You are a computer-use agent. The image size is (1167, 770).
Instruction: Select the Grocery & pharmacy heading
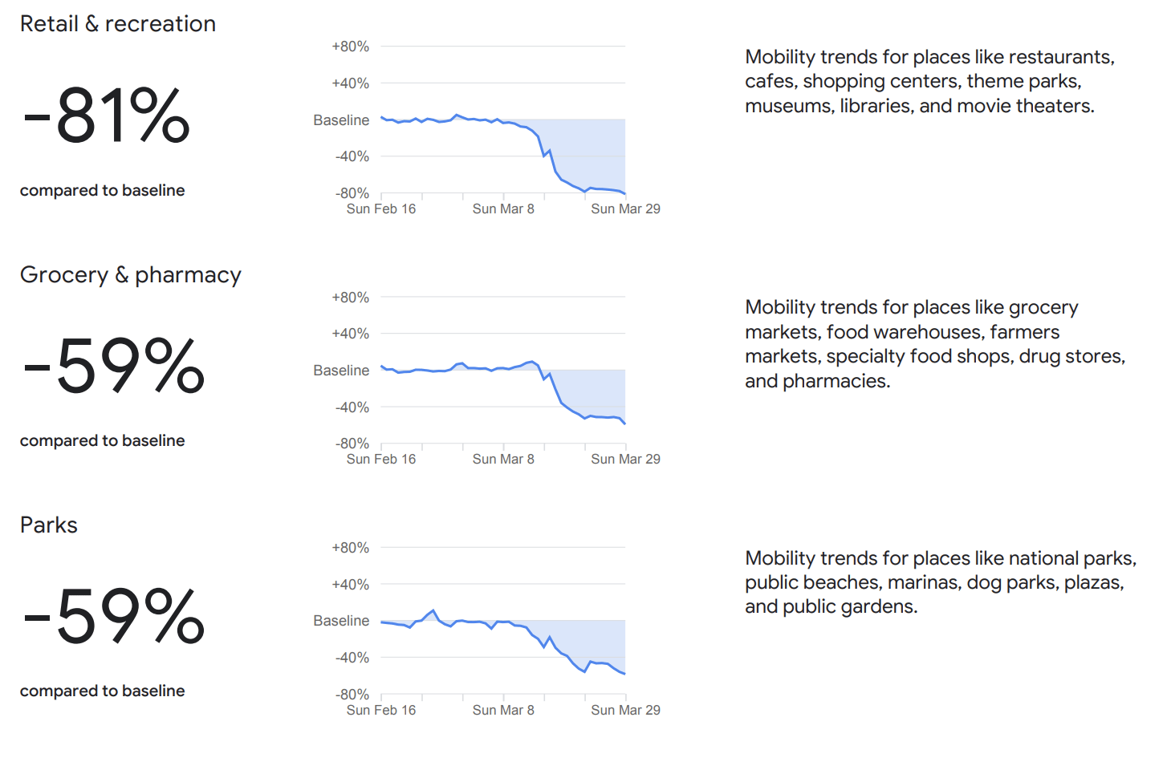coord(130,275)
